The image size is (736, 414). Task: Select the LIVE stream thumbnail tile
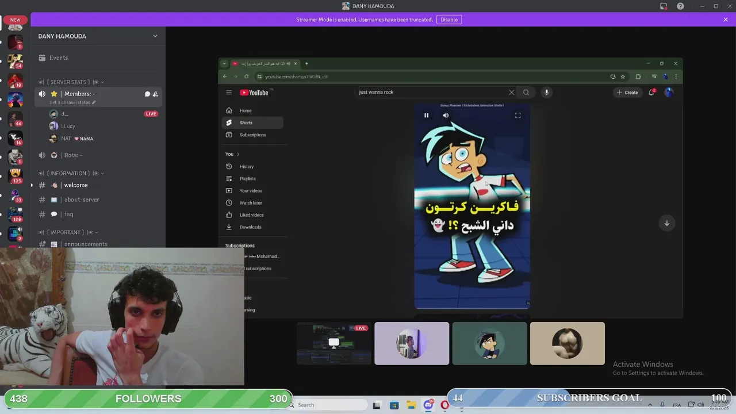(x=334, y=343)
